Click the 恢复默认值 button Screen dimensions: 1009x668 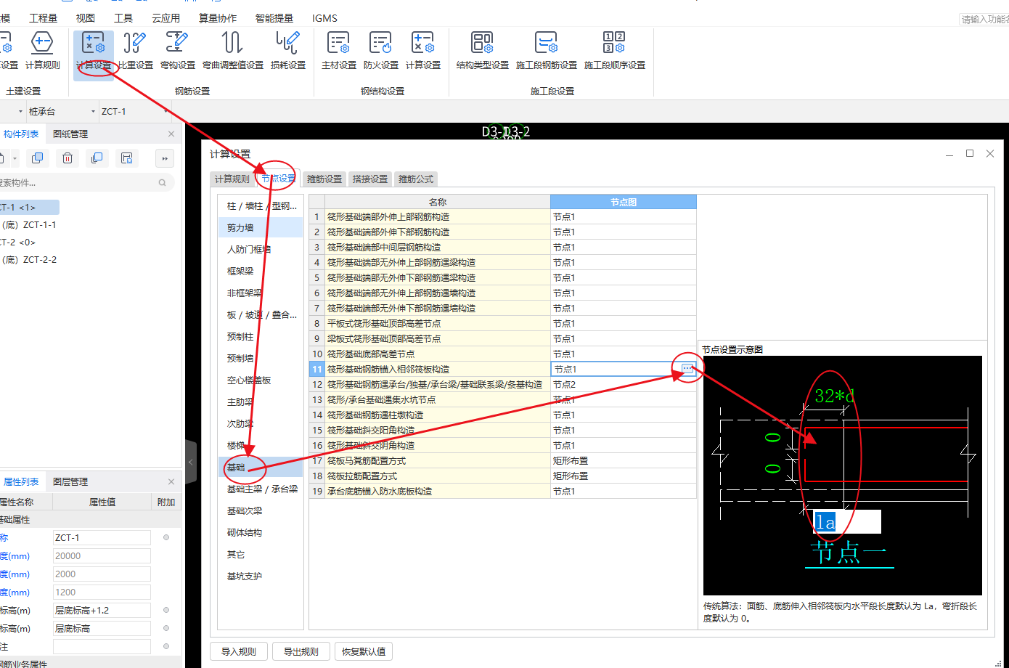point(364,651)
